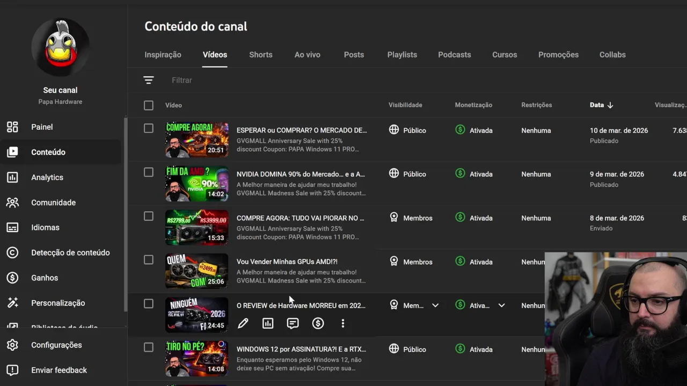Viewport: 687px width, 386px height.
Task: Open Ganhos dollar icon in sidebar
Action: [12, 278]
